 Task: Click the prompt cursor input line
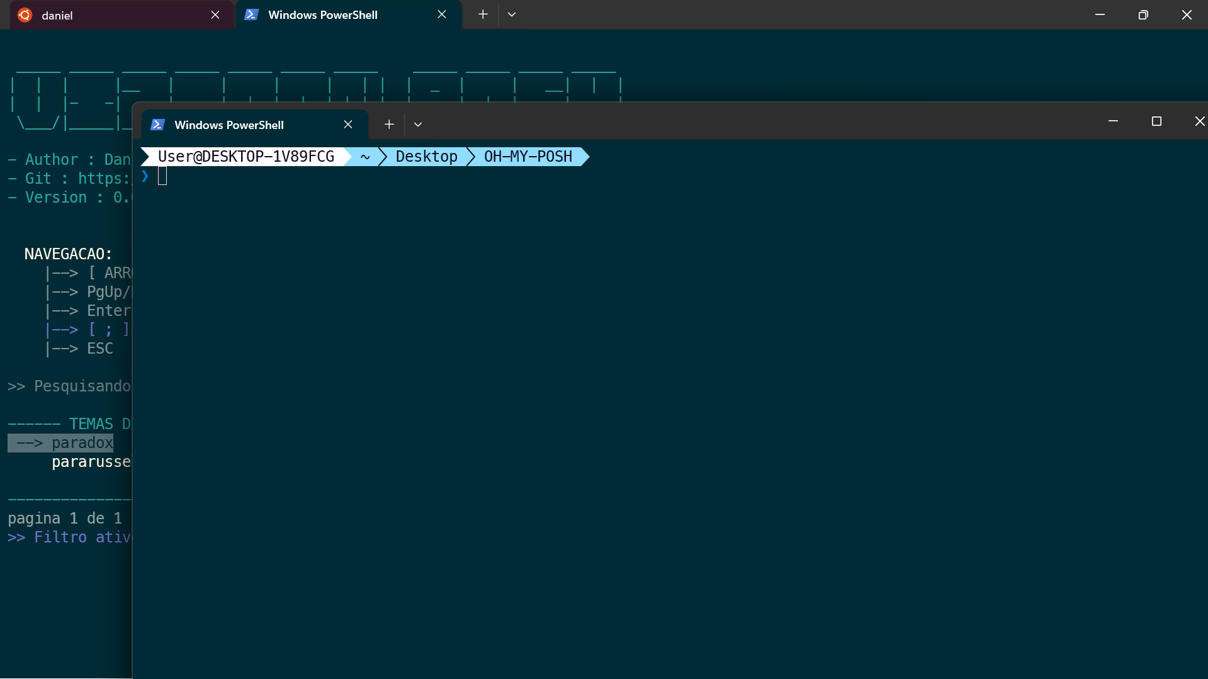tap(162, 176)
